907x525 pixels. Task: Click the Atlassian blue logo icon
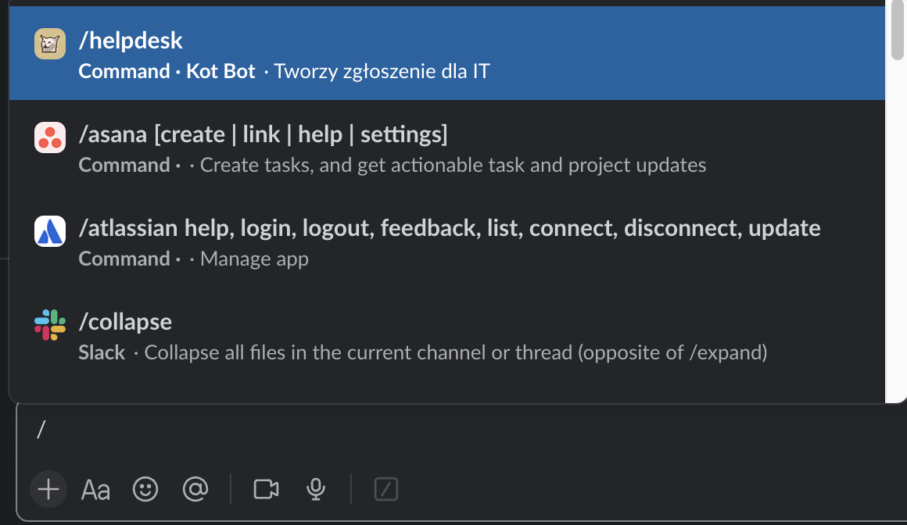click(x=50, y=231)
